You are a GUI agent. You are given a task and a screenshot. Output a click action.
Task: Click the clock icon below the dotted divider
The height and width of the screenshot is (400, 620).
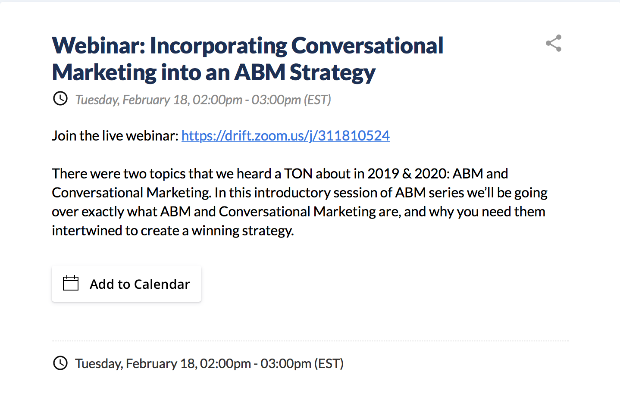coord(60,363)
